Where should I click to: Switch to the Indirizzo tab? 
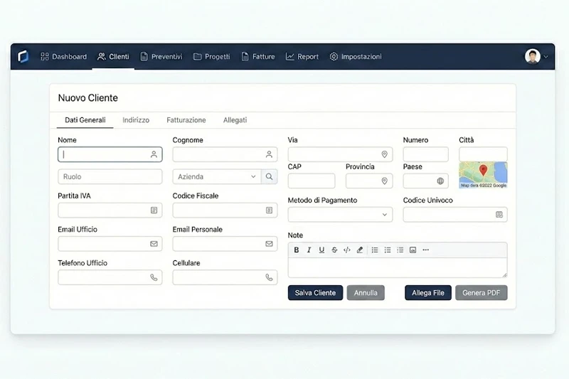pyautogui.click(x=136, y=120)
